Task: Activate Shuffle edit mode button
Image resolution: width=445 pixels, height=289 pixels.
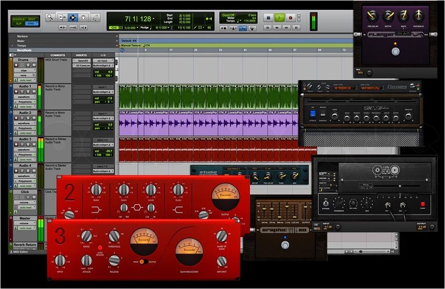Action: click(19, 18)
